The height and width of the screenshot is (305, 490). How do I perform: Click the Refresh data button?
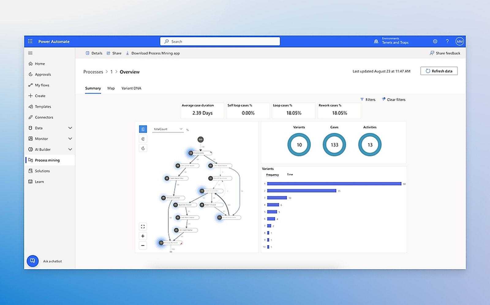tap(439, 71)
